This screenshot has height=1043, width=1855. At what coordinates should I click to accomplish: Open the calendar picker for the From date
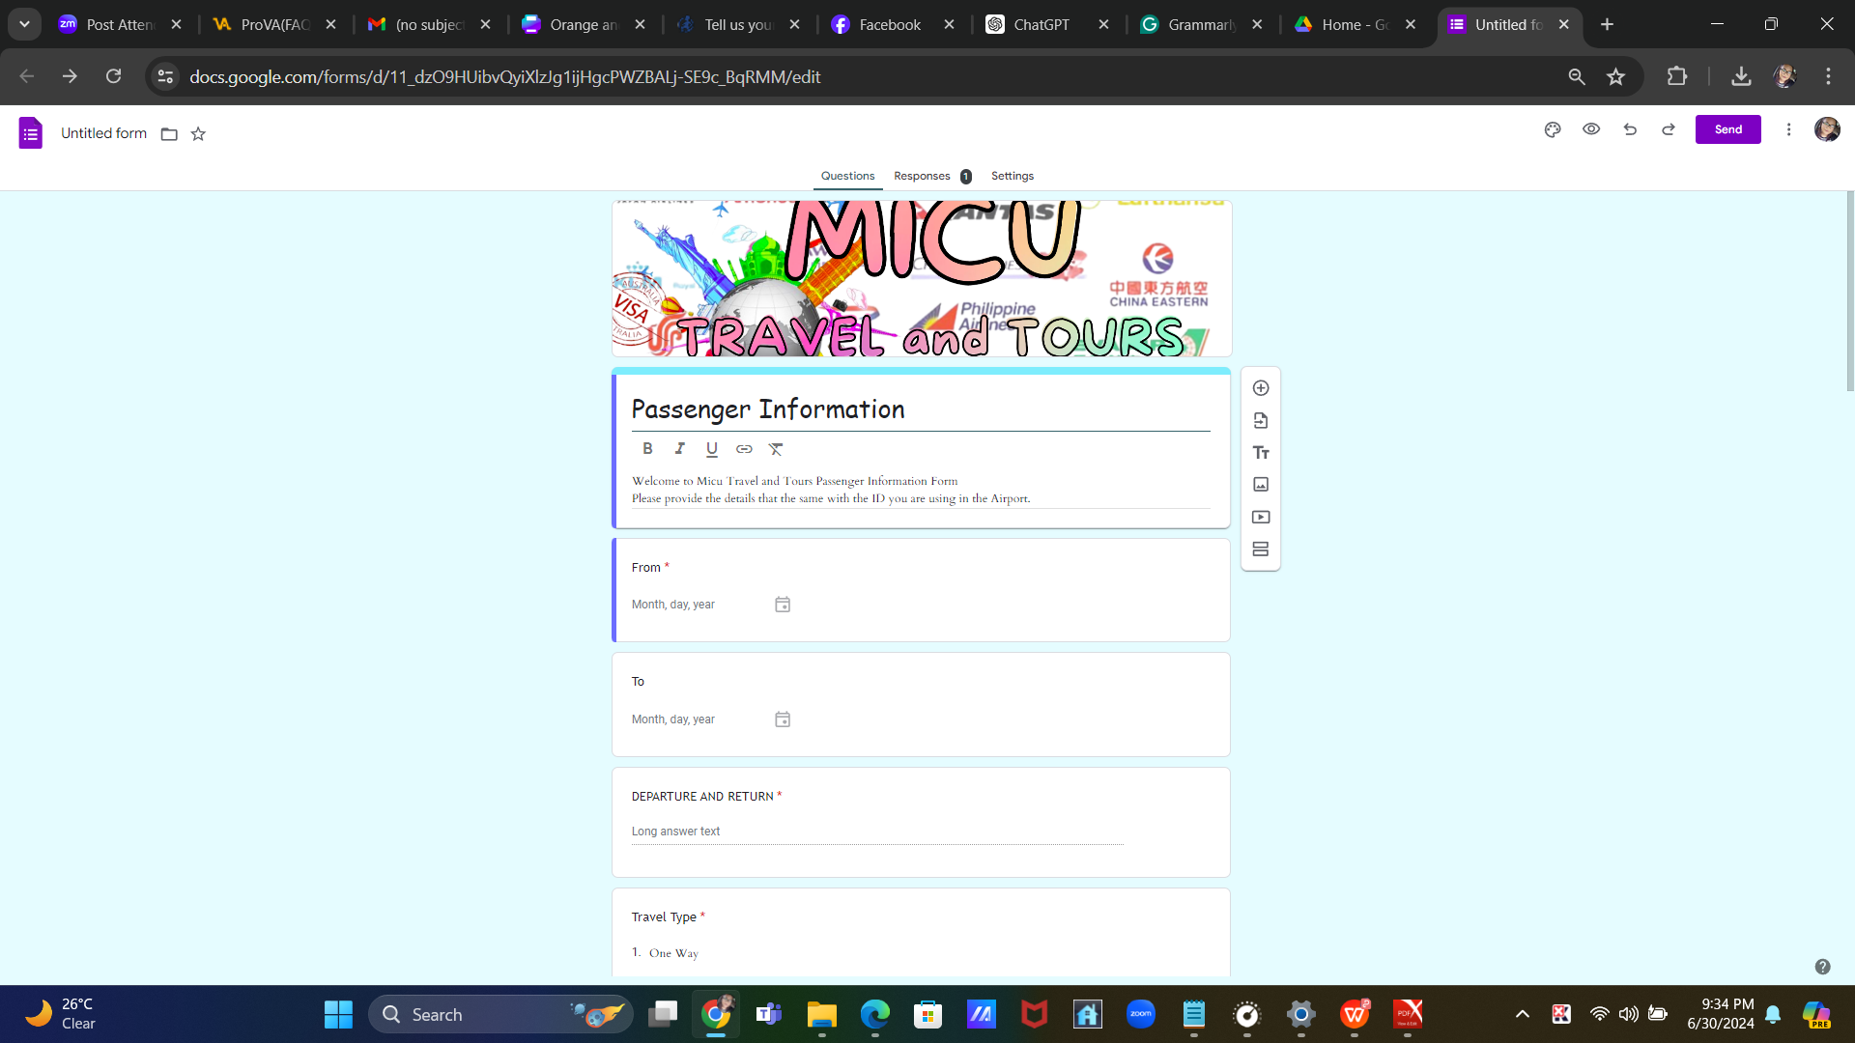(x=783, y=604)
